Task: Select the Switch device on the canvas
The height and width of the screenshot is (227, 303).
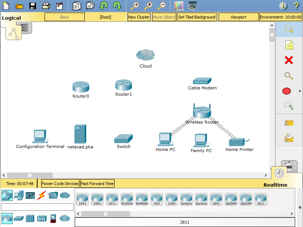Action: [x=123, y=139]
